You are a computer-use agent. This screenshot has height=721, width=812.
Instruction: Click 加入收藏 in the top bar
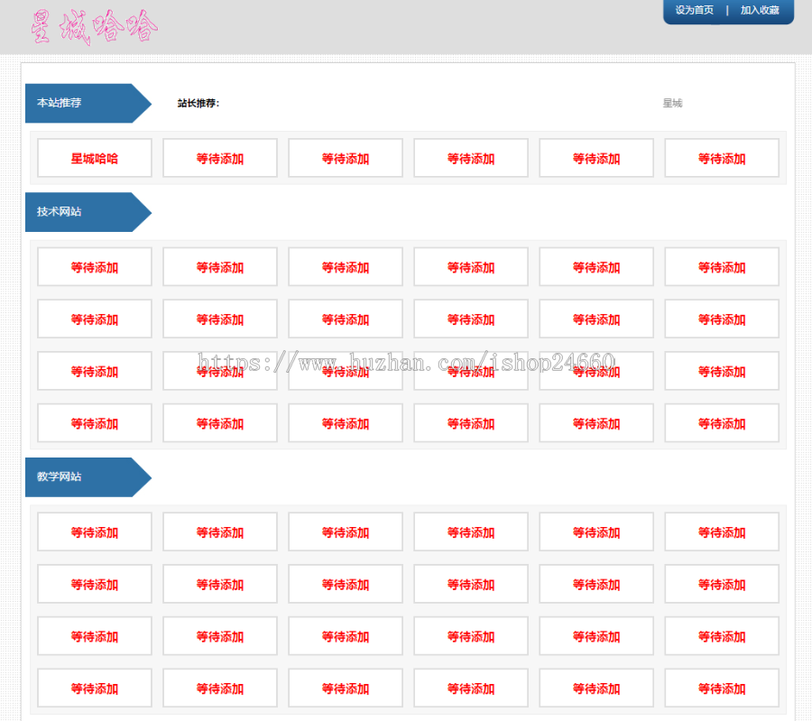click(x=760, y=10)
